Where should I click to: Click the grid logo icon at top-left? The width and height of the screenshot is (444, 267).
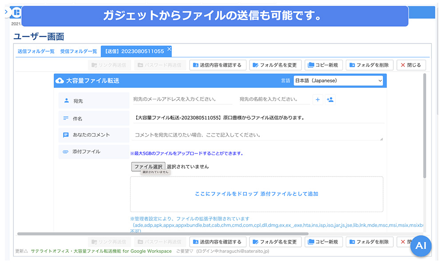(17, 12)
